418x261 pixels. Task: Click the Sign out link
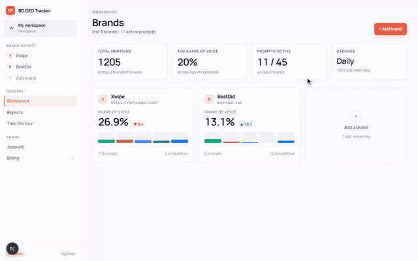click(68, 254)
